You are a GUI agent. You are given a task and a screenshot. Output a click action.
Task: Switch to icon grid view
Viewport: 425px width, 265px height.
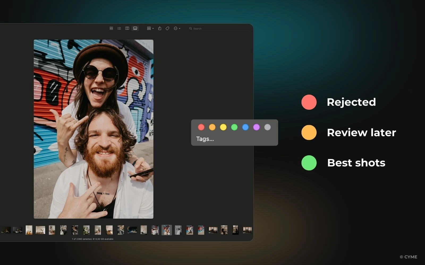point(111,28)
